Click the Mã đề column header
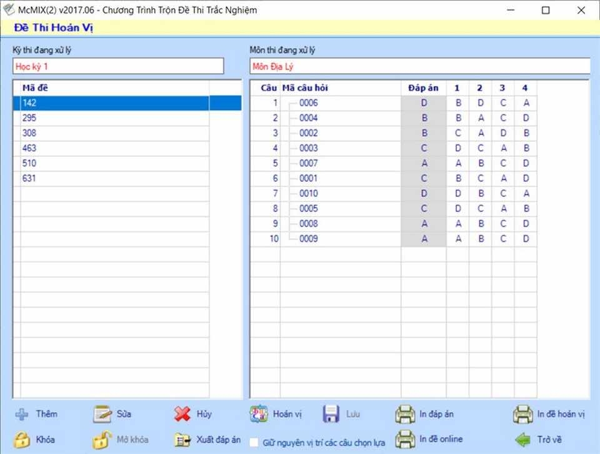The height and width of the screenshot is (454, 600). [35, 88]
